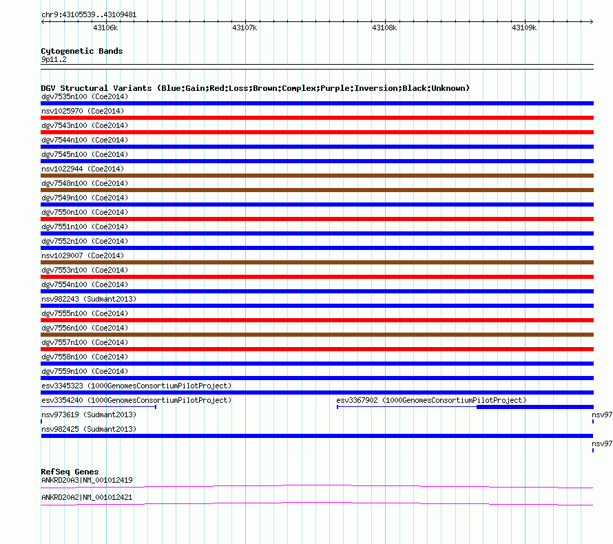The height and width of the screenshot is (544, 613).
Task: Click the dgv7549n100 (Coe2014) label
Action: tap(85, 198)
